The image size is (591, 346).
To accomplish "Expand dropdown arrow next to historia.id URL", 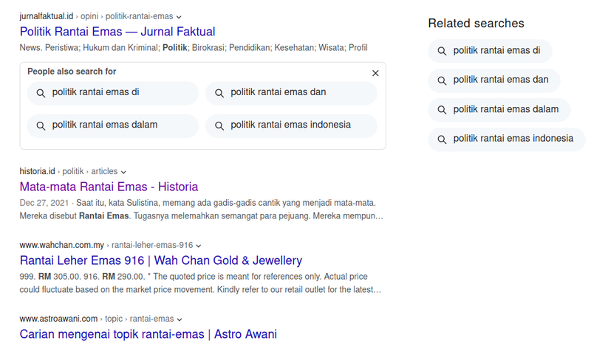I will [124, 171].
